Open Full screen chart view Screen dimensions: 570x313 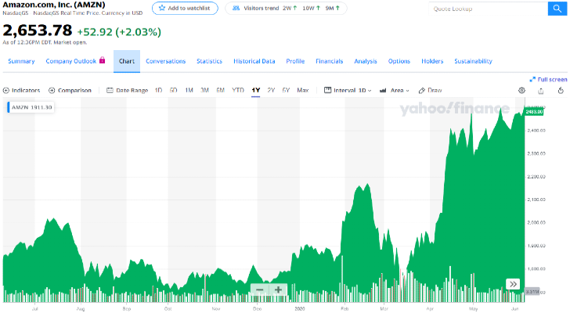pyautogui.click(x=548, y=79)
